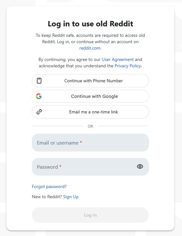The width and height of the screenshot is (182, 236).
Task: Click the red asterisk beside Password
Action: pos(60,166)
